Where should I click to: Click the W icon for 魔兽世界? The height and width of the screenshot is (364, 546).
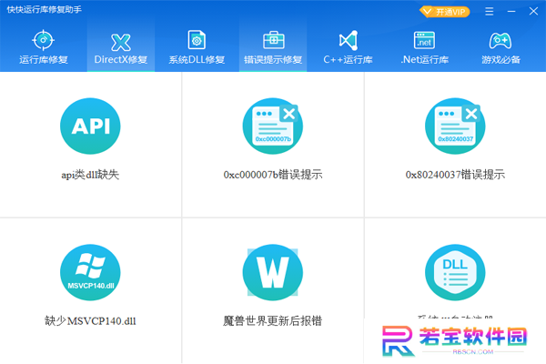pyautogui.click(x=273, y=272)
